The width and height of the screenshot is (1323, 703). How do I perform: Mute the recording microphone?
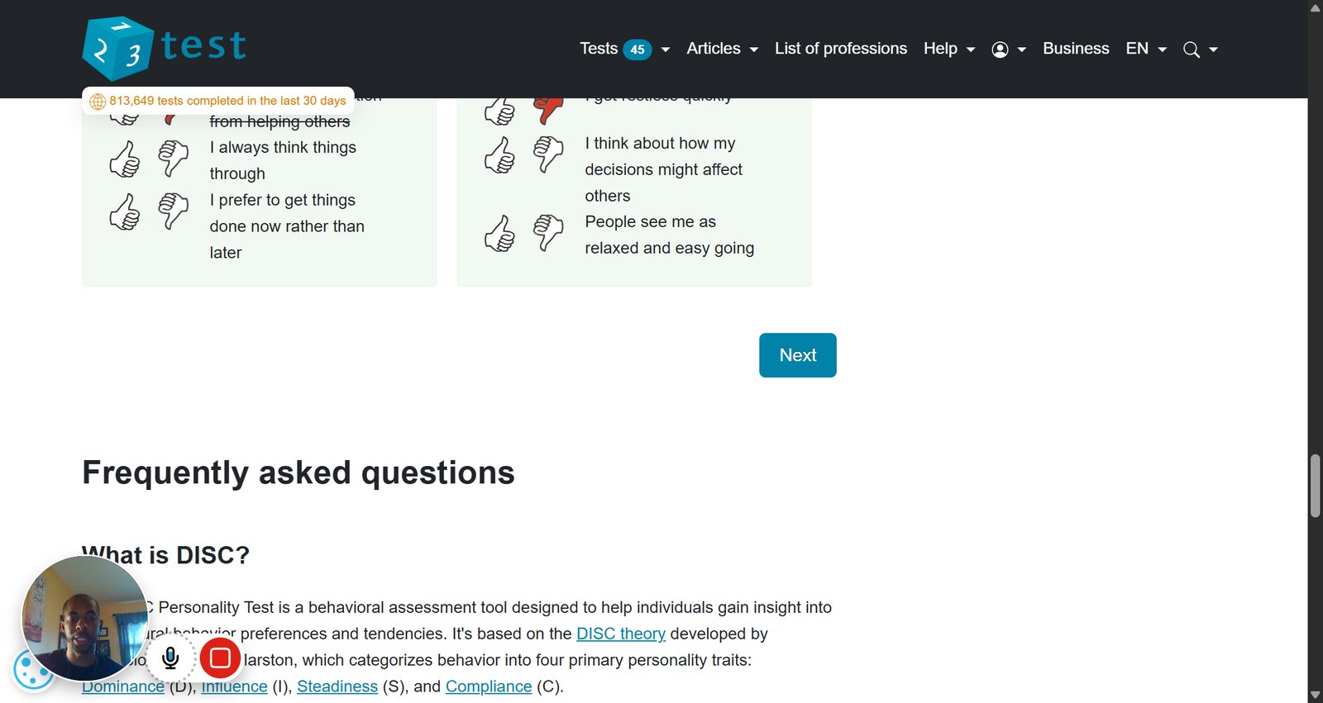pyautogui.click(x=170, y=658)
